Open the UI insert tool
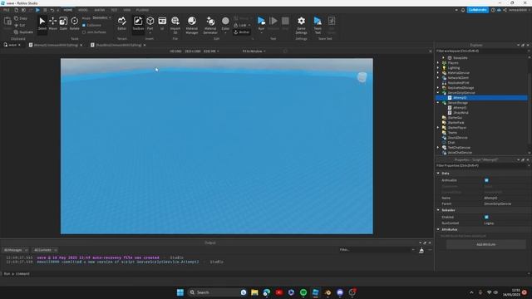The width and height of the screenshot is (532, 299). tap(162, 24)
